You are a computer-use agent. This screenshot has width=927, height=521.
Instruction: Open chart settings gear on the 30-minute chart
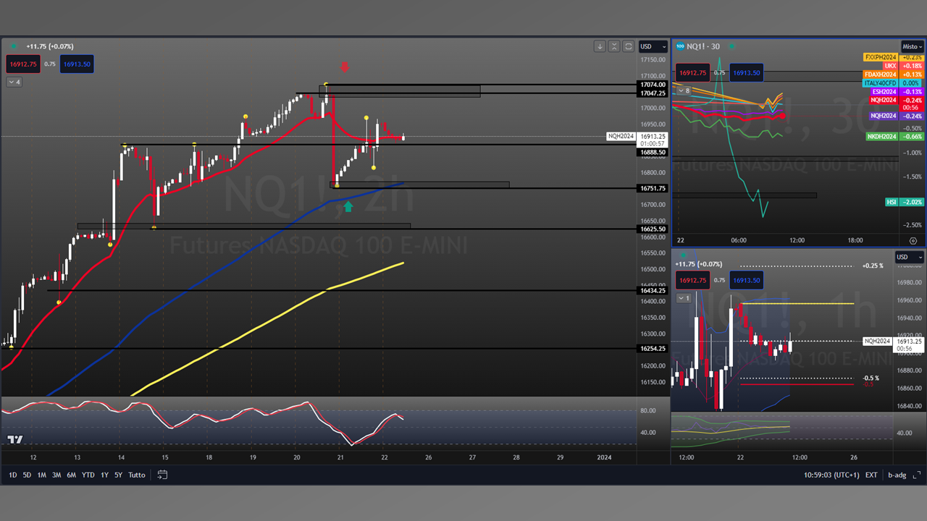(x=913, y=240)
